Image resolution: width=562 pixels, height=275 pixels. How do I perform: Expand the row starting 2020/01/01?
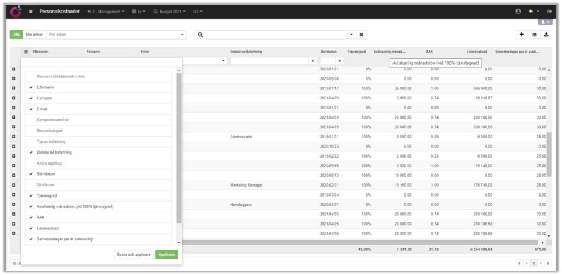14,69
